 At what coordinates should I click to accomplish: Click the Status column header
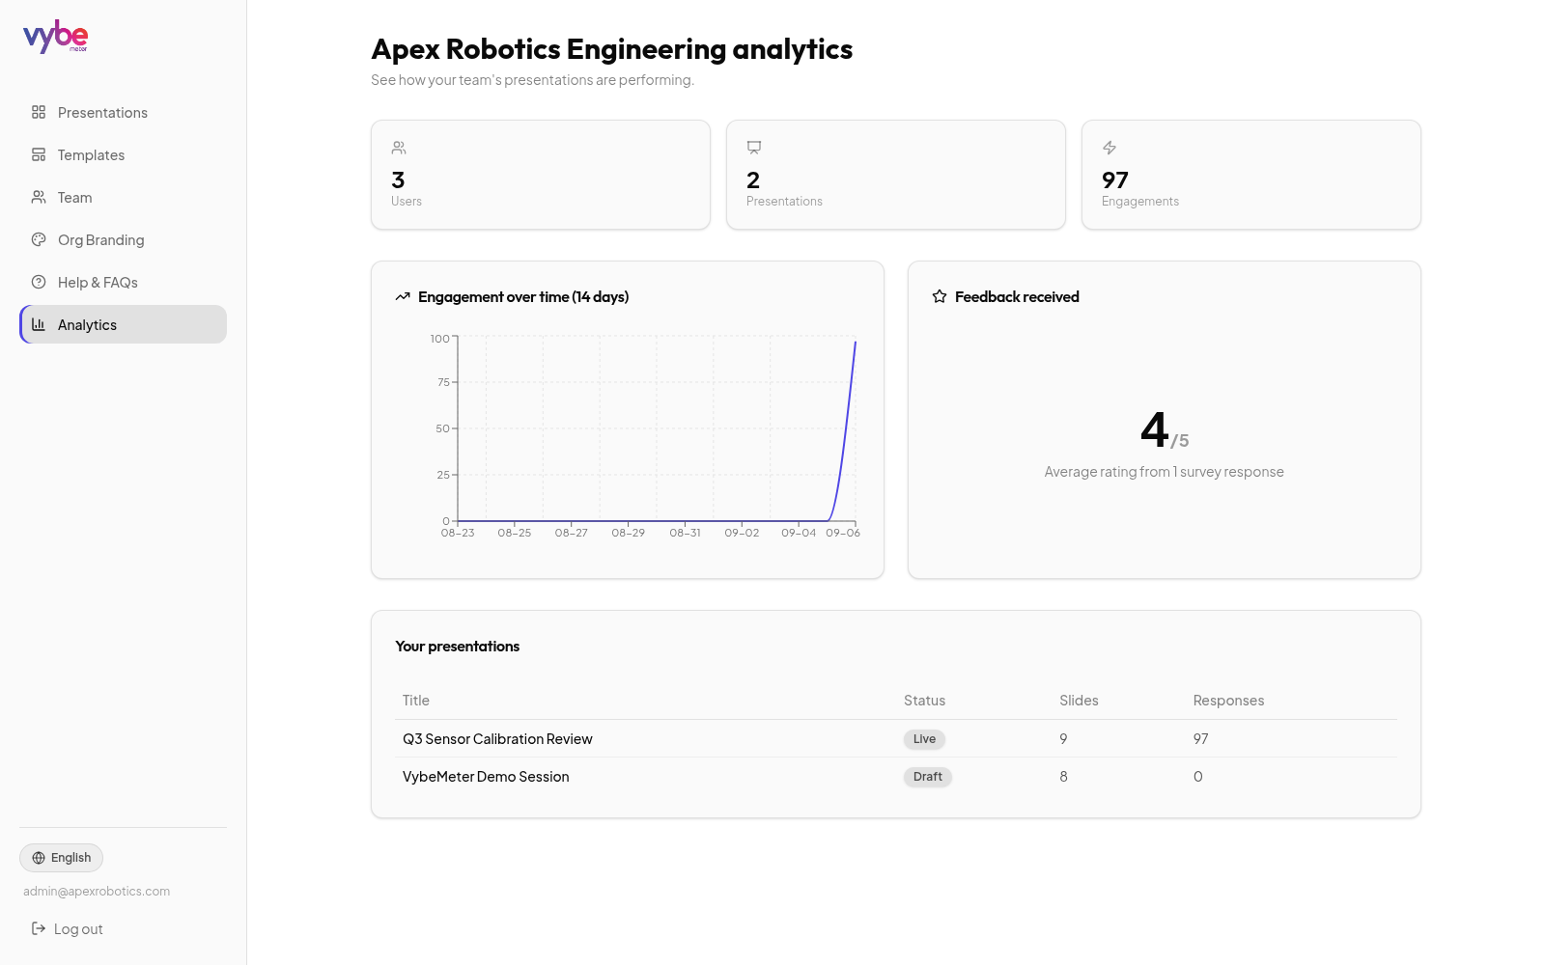pos(924,701)
